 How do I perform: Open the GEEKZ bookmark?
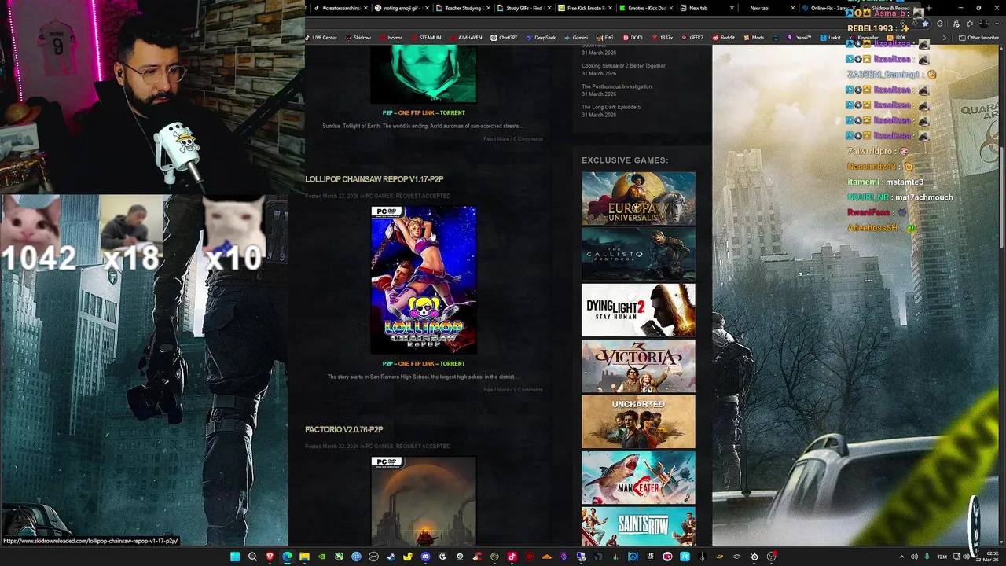point(692,38)
